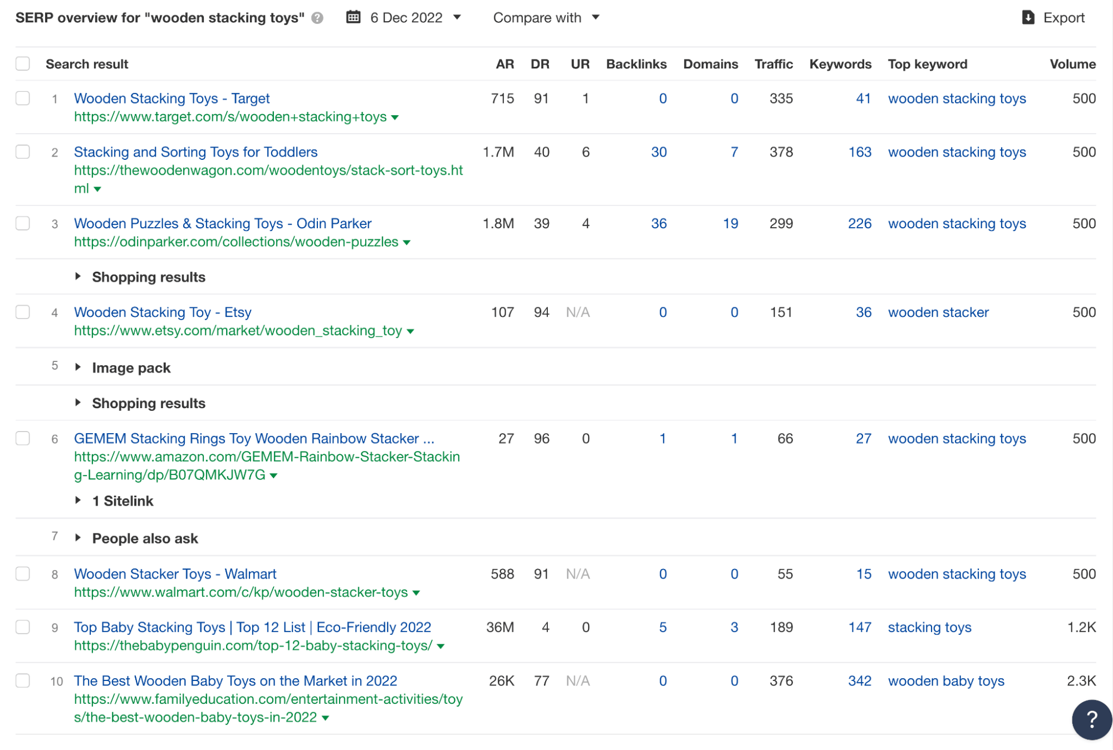Toggle checkbox for result row 1
The width and height of the screenshot is (1113, 750).
23,98
